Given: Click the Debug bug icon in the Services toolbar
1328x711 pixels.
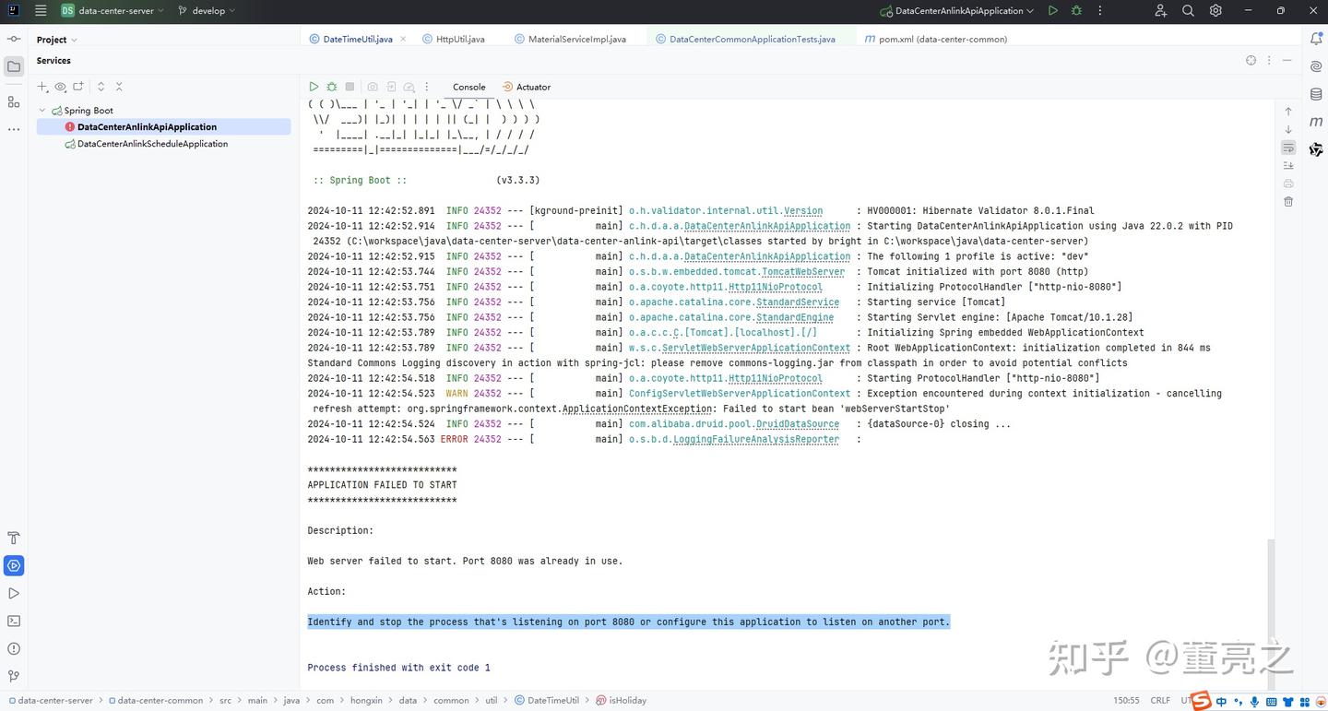Looking at the screenshot, I should click(332, 87).
